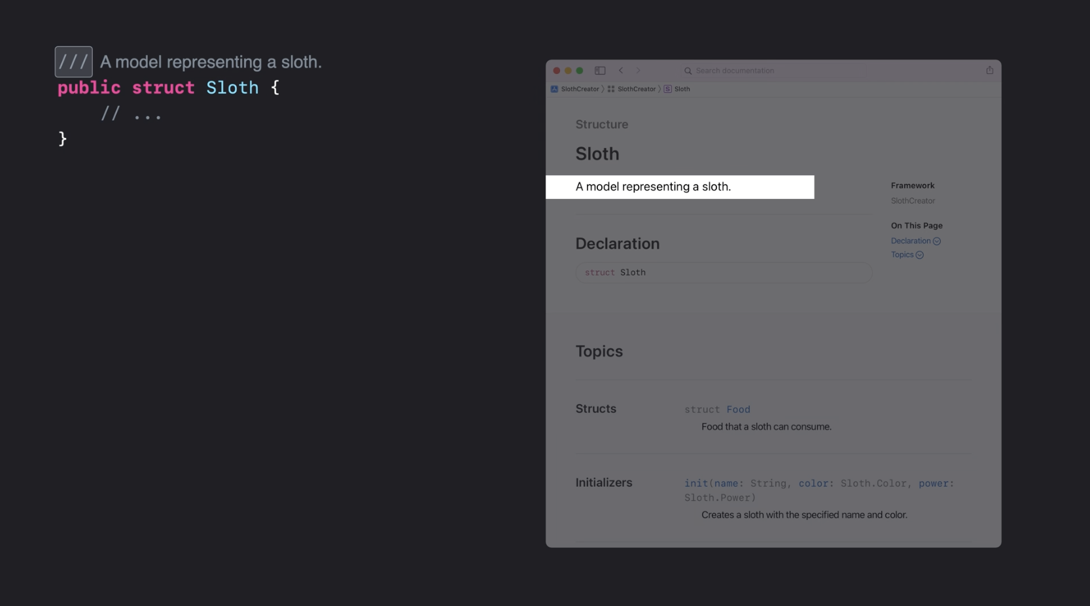The height and width of the screenshot is (606, 1090).
Task: Click the 'Sloth' type name in left code
Action: [x=232, y=88]
